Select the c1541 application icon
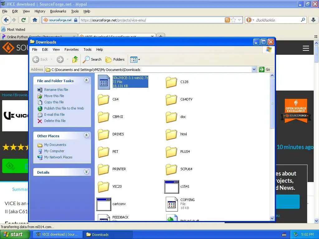Viewport: 319px width, 239px height. click(x=172, y=187)
